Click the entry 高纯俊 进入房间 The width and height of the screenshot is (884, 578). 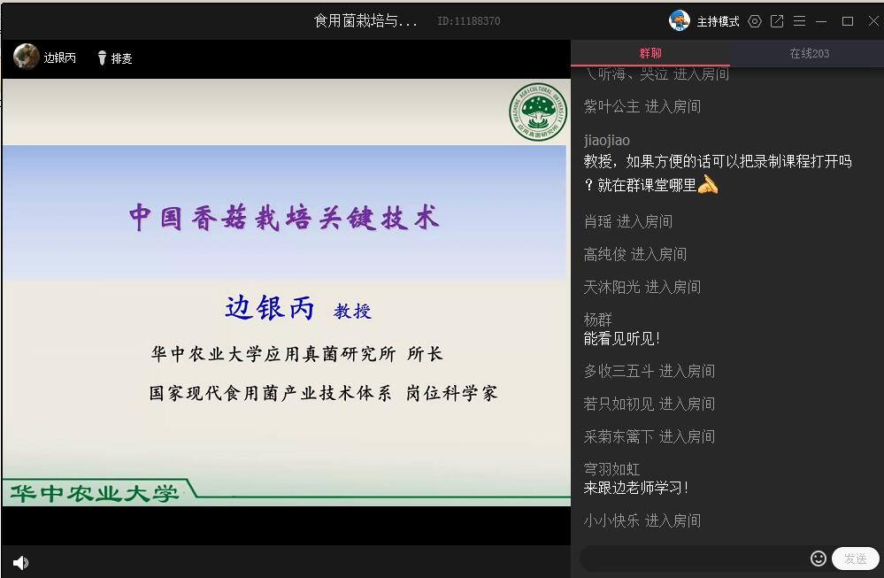(634, 254)
